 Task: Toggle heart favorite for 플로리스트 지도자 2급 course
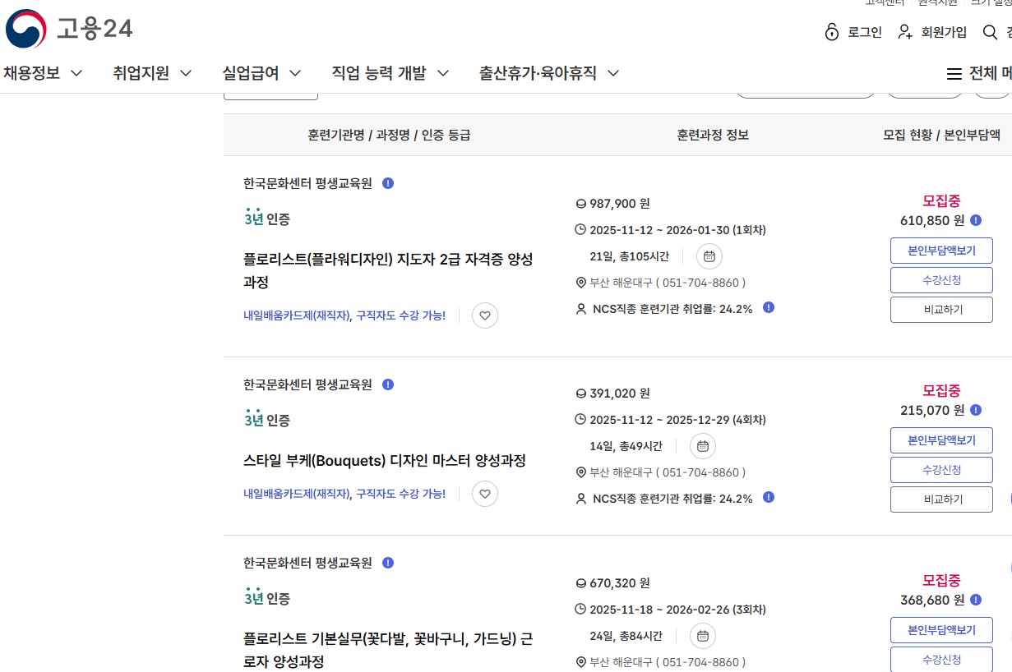pos(485,315)
